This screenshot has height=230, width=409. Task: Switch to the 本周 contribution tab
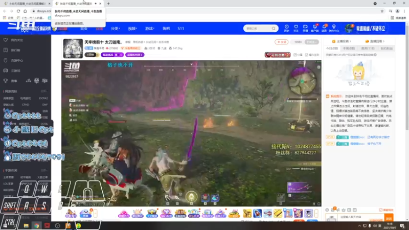tap(349, 48)
